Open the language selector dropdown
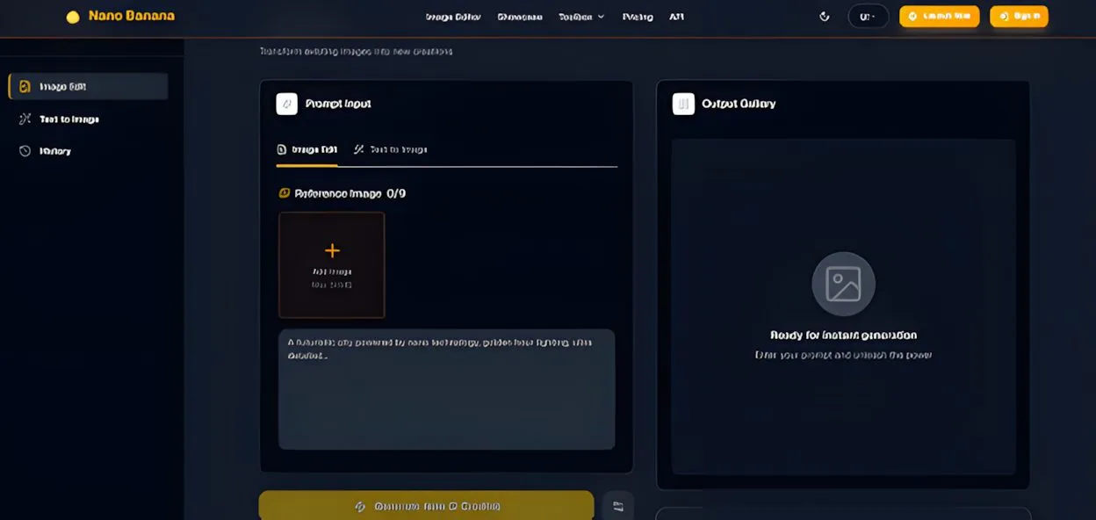Screen dimensions: 1096x520 [x=868, y=17]
